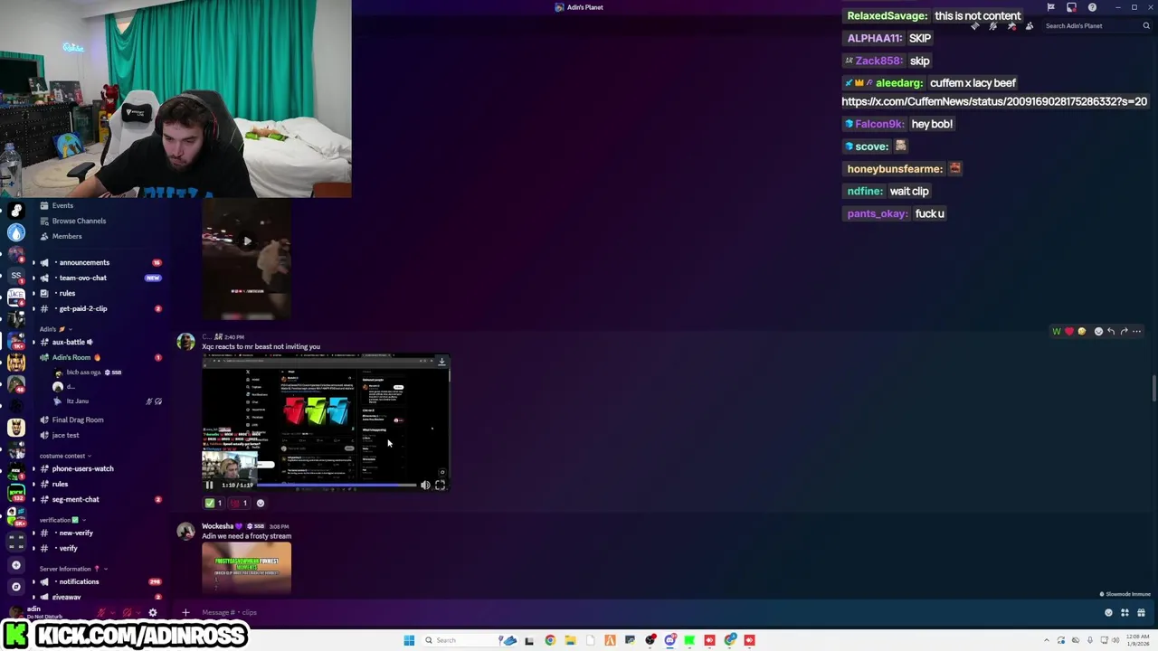Viewport: 1158px width, 651px height.
Task: Open the notifications channel
Action: [79, 581]
